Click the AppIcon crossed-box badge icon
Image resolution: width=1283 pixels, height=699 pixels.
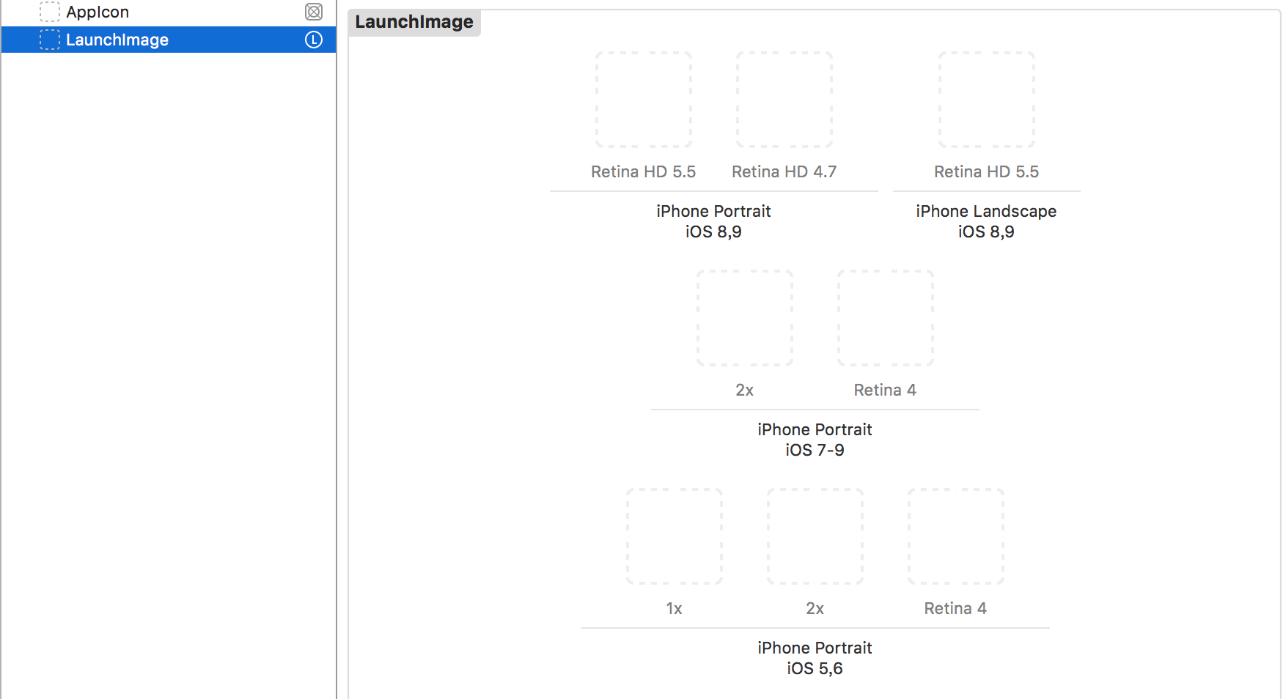(x=314, y=12)
